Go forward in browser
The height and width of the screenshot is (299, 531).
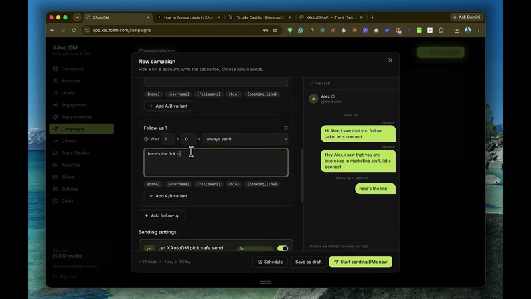(x=63, y=30)
